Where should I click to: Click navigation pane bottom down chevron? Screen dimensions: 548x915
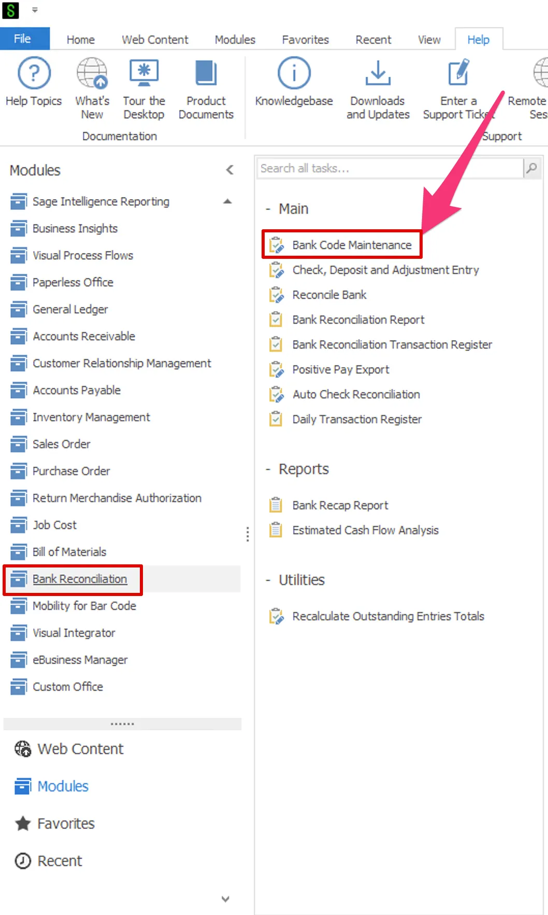tap(225, 899)
